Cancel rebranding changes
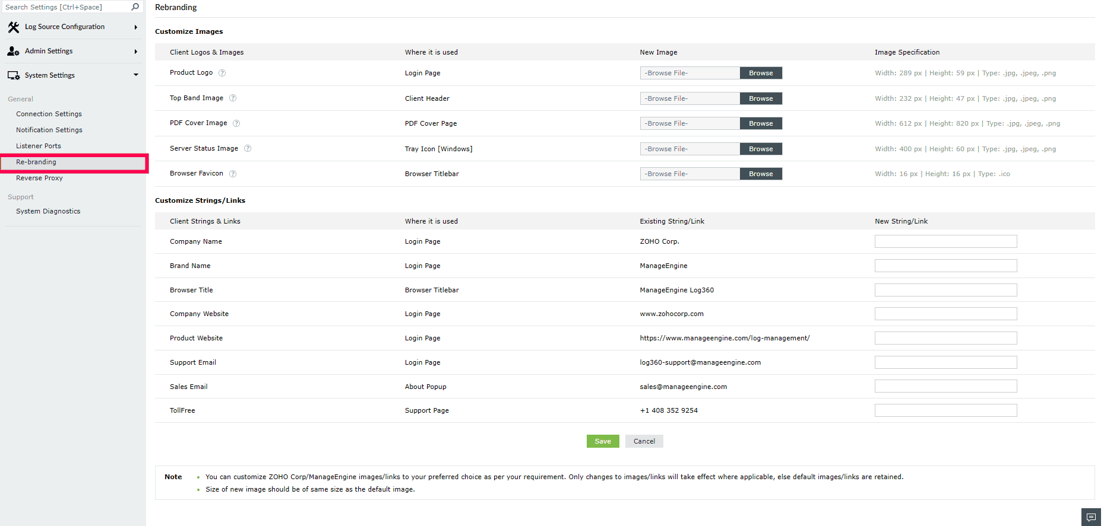Viewport: 1104px width, 526px height. (644, 441)
